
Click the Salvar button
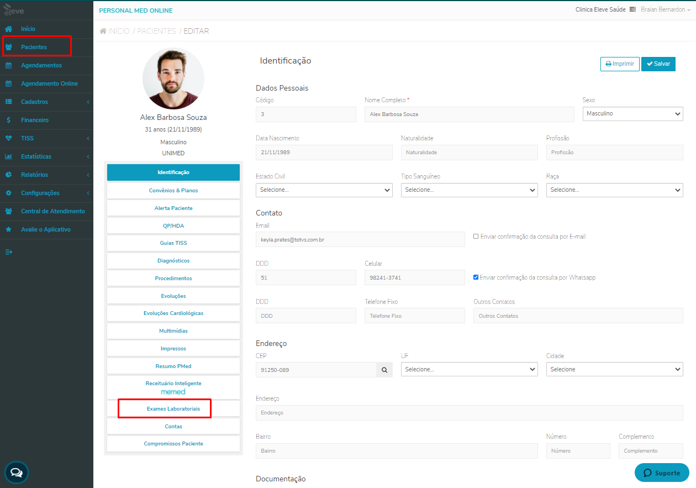(658, 64)
